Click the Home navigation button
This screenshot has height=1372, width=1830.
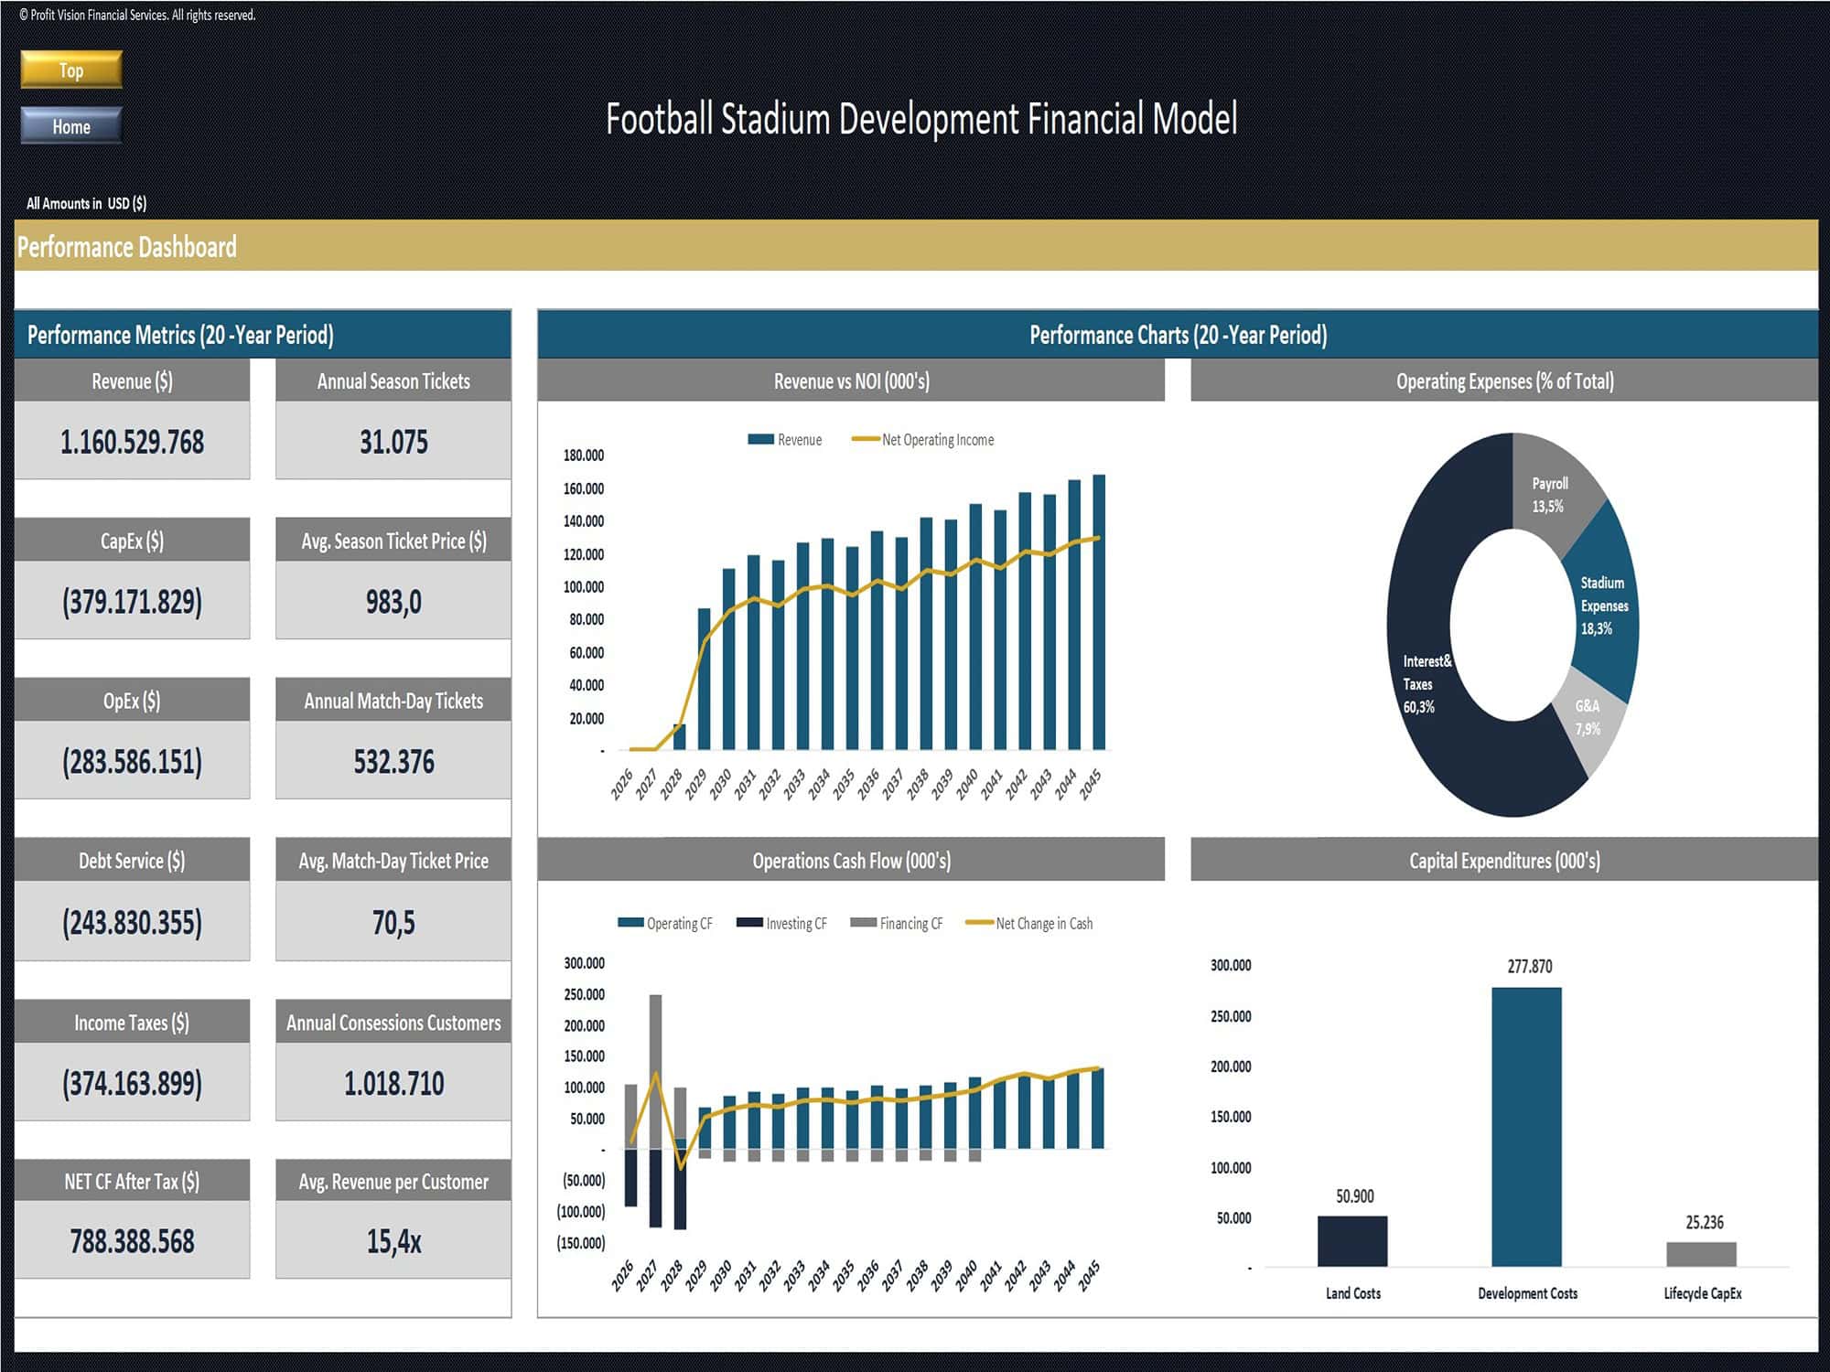click(70, 127)
